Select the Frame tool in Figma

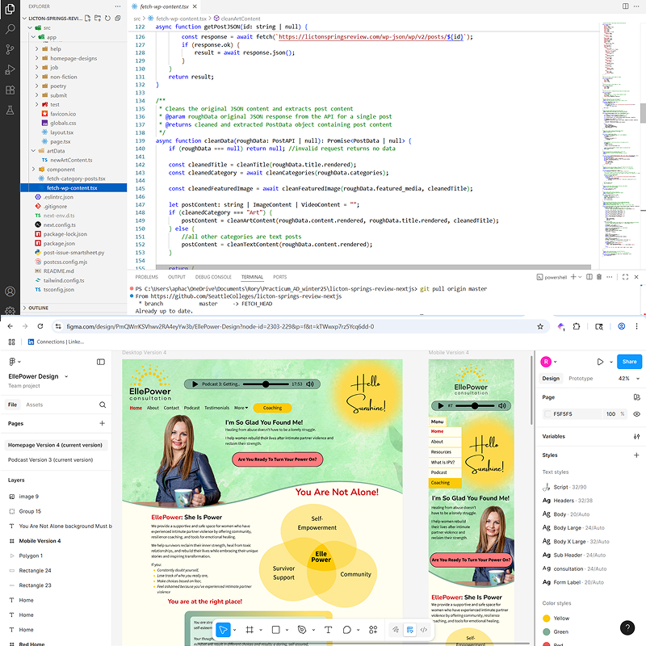click(250, 629)
